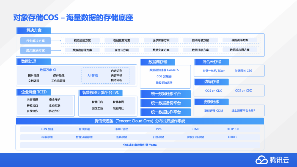The height and width of the screenshot is (167, 297).
Task: Click 数据轻应用方案
Action: pos(240,50)
